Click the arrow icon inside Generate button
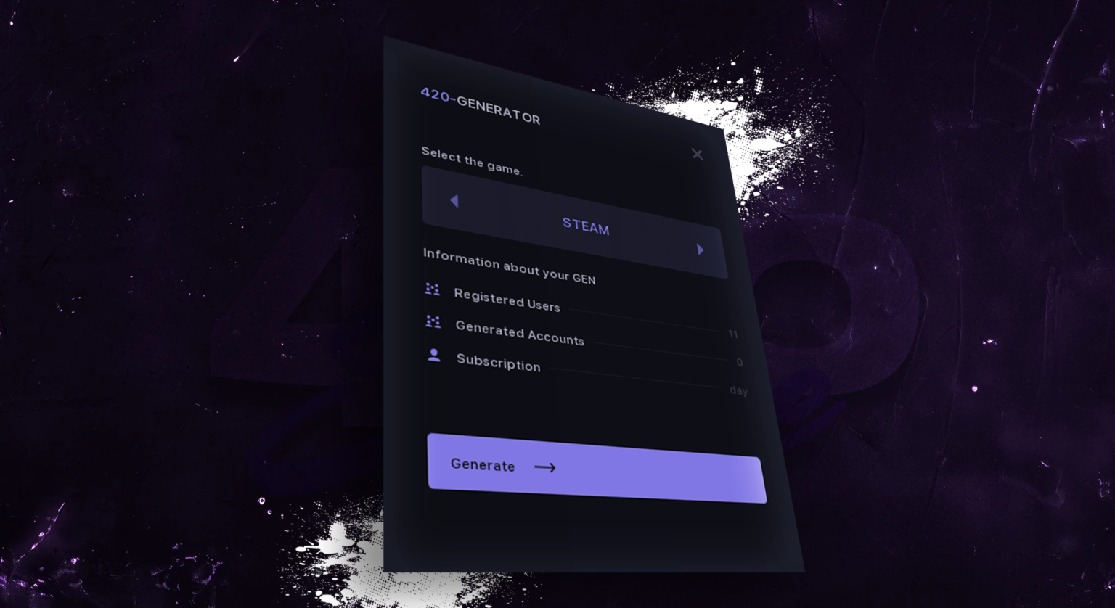The height and width of the screenshot is (608, 1115). tap(545, 467)
